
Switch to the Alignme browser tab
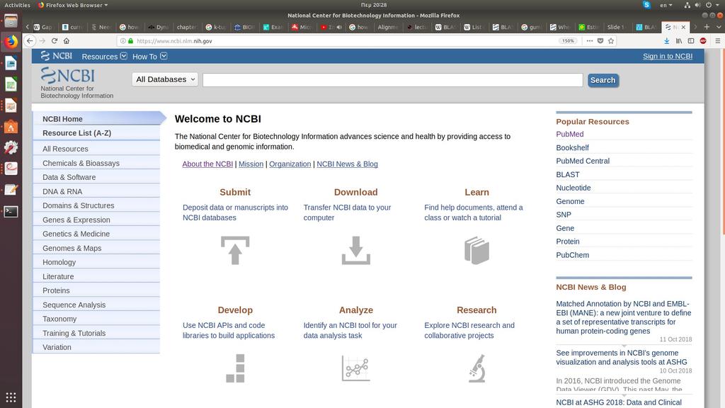387,27
